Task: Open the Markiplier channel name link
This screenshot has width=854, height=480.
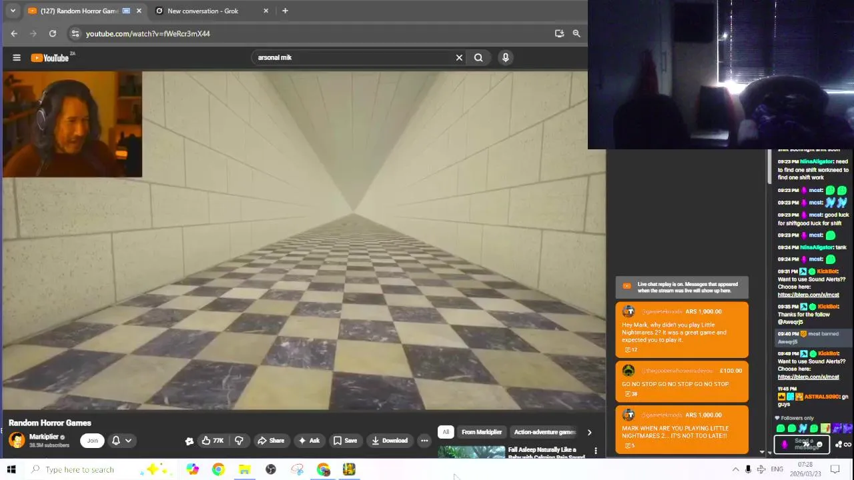Action: 44,437
